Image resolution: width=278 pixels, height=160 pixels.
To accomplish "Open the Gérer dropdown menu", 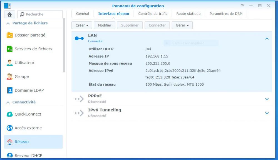I will [182, 25].
